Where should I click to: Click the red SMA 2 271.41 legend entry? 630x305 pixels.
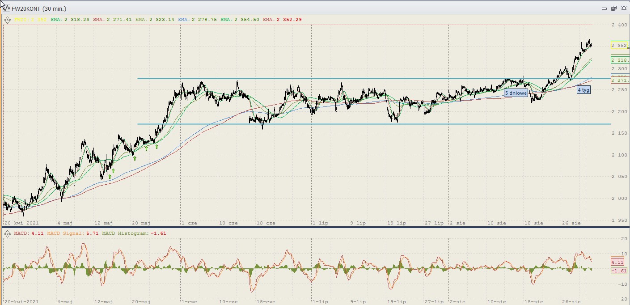[x=112, y=20]
